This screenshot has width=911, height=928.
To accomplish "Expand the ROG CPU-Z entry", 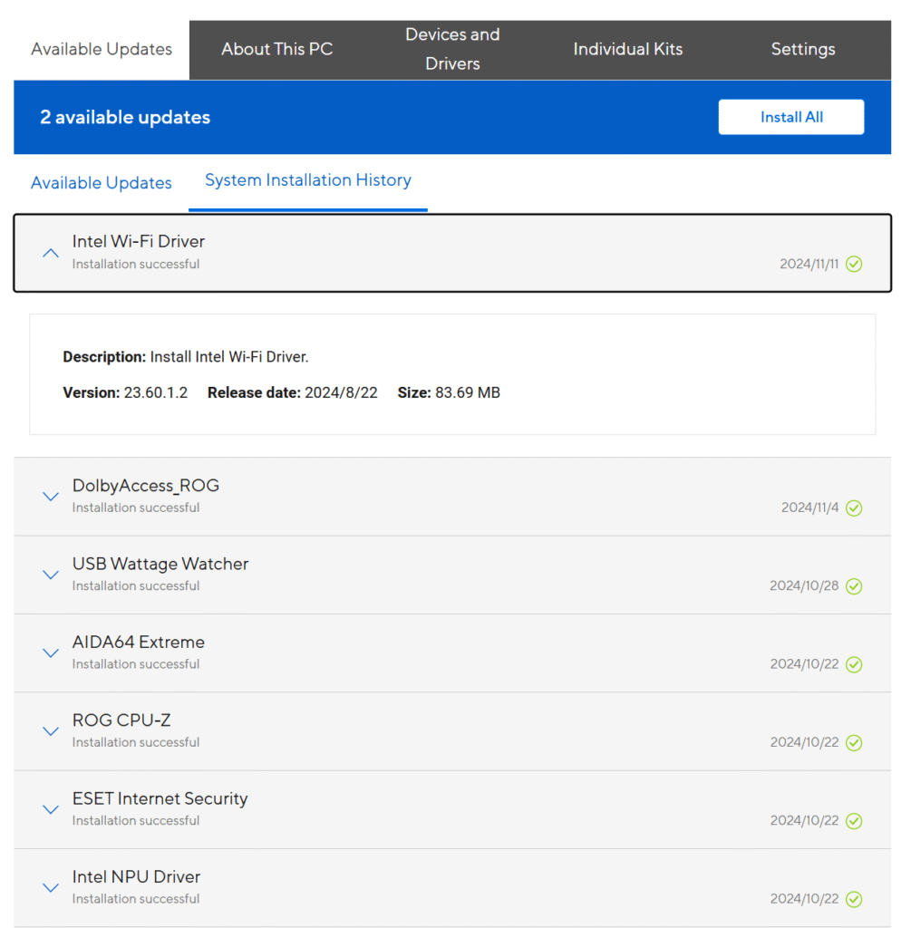I will click(51, 731).
